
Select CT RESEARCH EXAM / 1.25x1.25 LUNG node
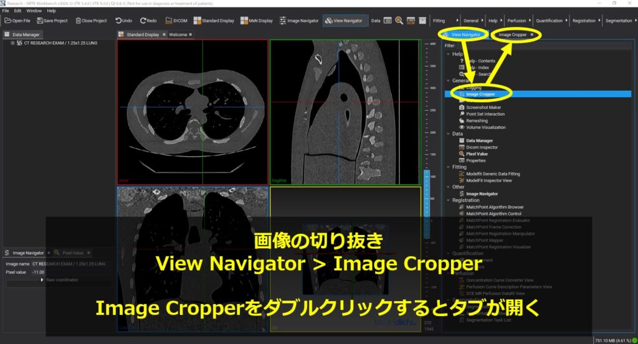point(60,43)
